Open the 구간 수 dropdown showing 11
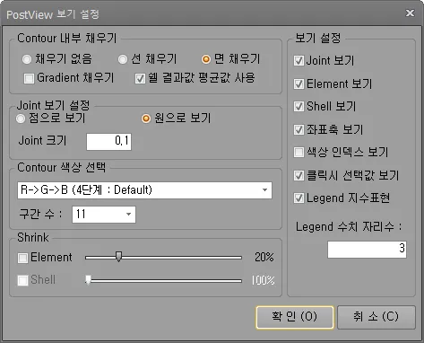The height and width of the screenshot is (343, 424). point(104,215)
